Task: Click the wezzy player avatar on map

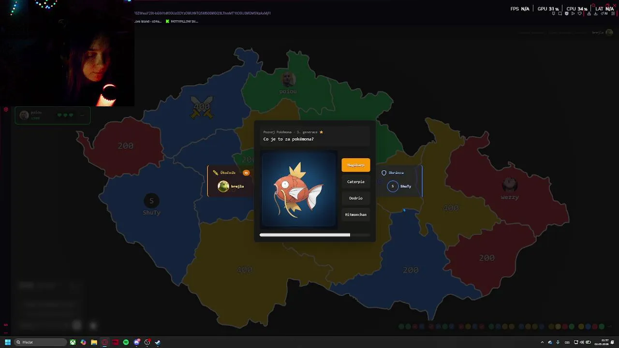Action: (510, 184)
